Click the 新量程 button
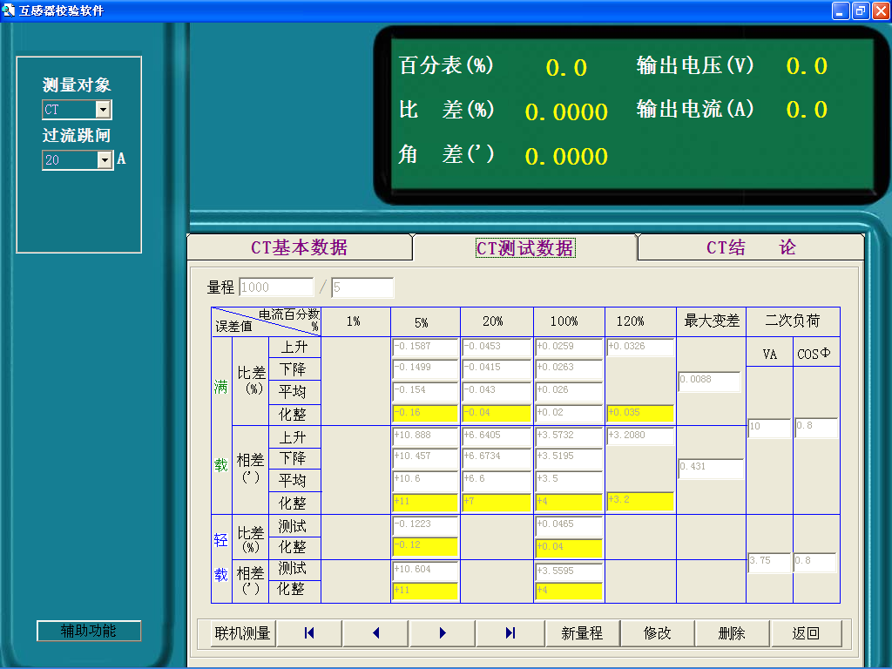This screenshot has height=669, width=892. coord(582,633)
